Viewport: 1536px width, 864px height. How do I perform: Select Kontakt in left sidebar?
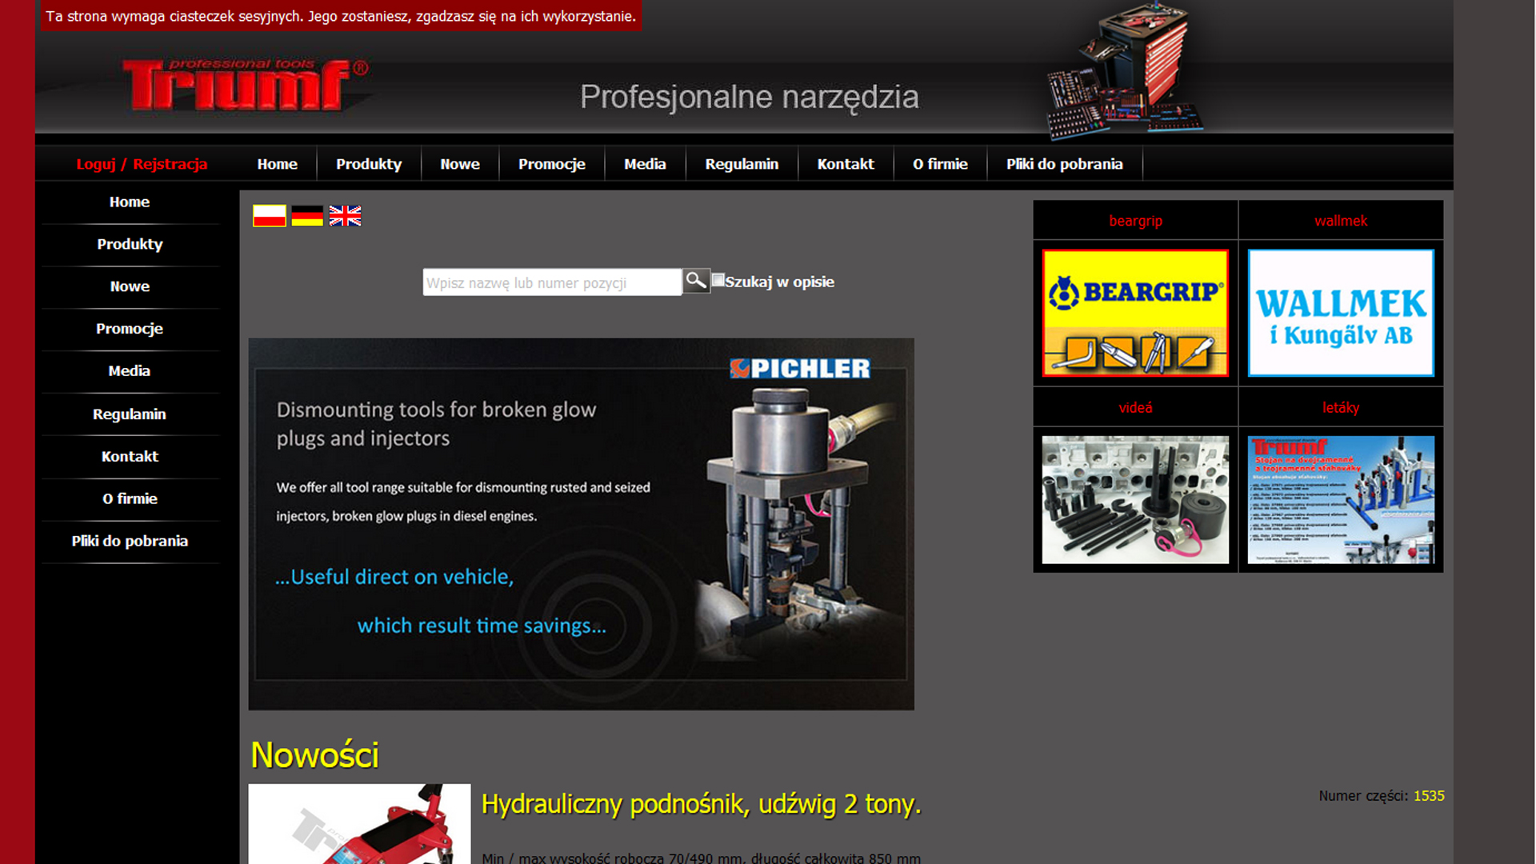[x=130, y=457]
